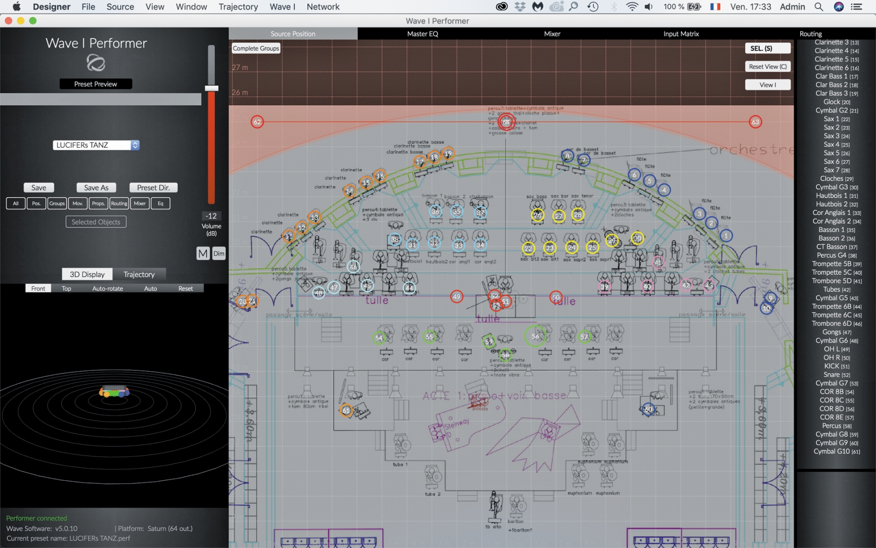This screenshot has width=876, height=548.
Task: Select light blue source circle 36
Action: [436, 211]
